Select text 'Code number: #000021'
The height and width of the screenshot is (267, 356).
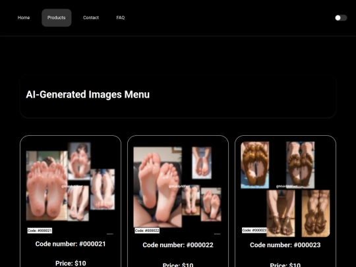coord(71,244)
